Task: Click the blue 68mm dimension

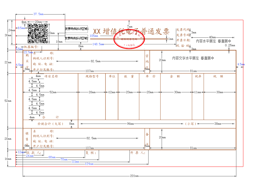Action: [x=52, y=157]
